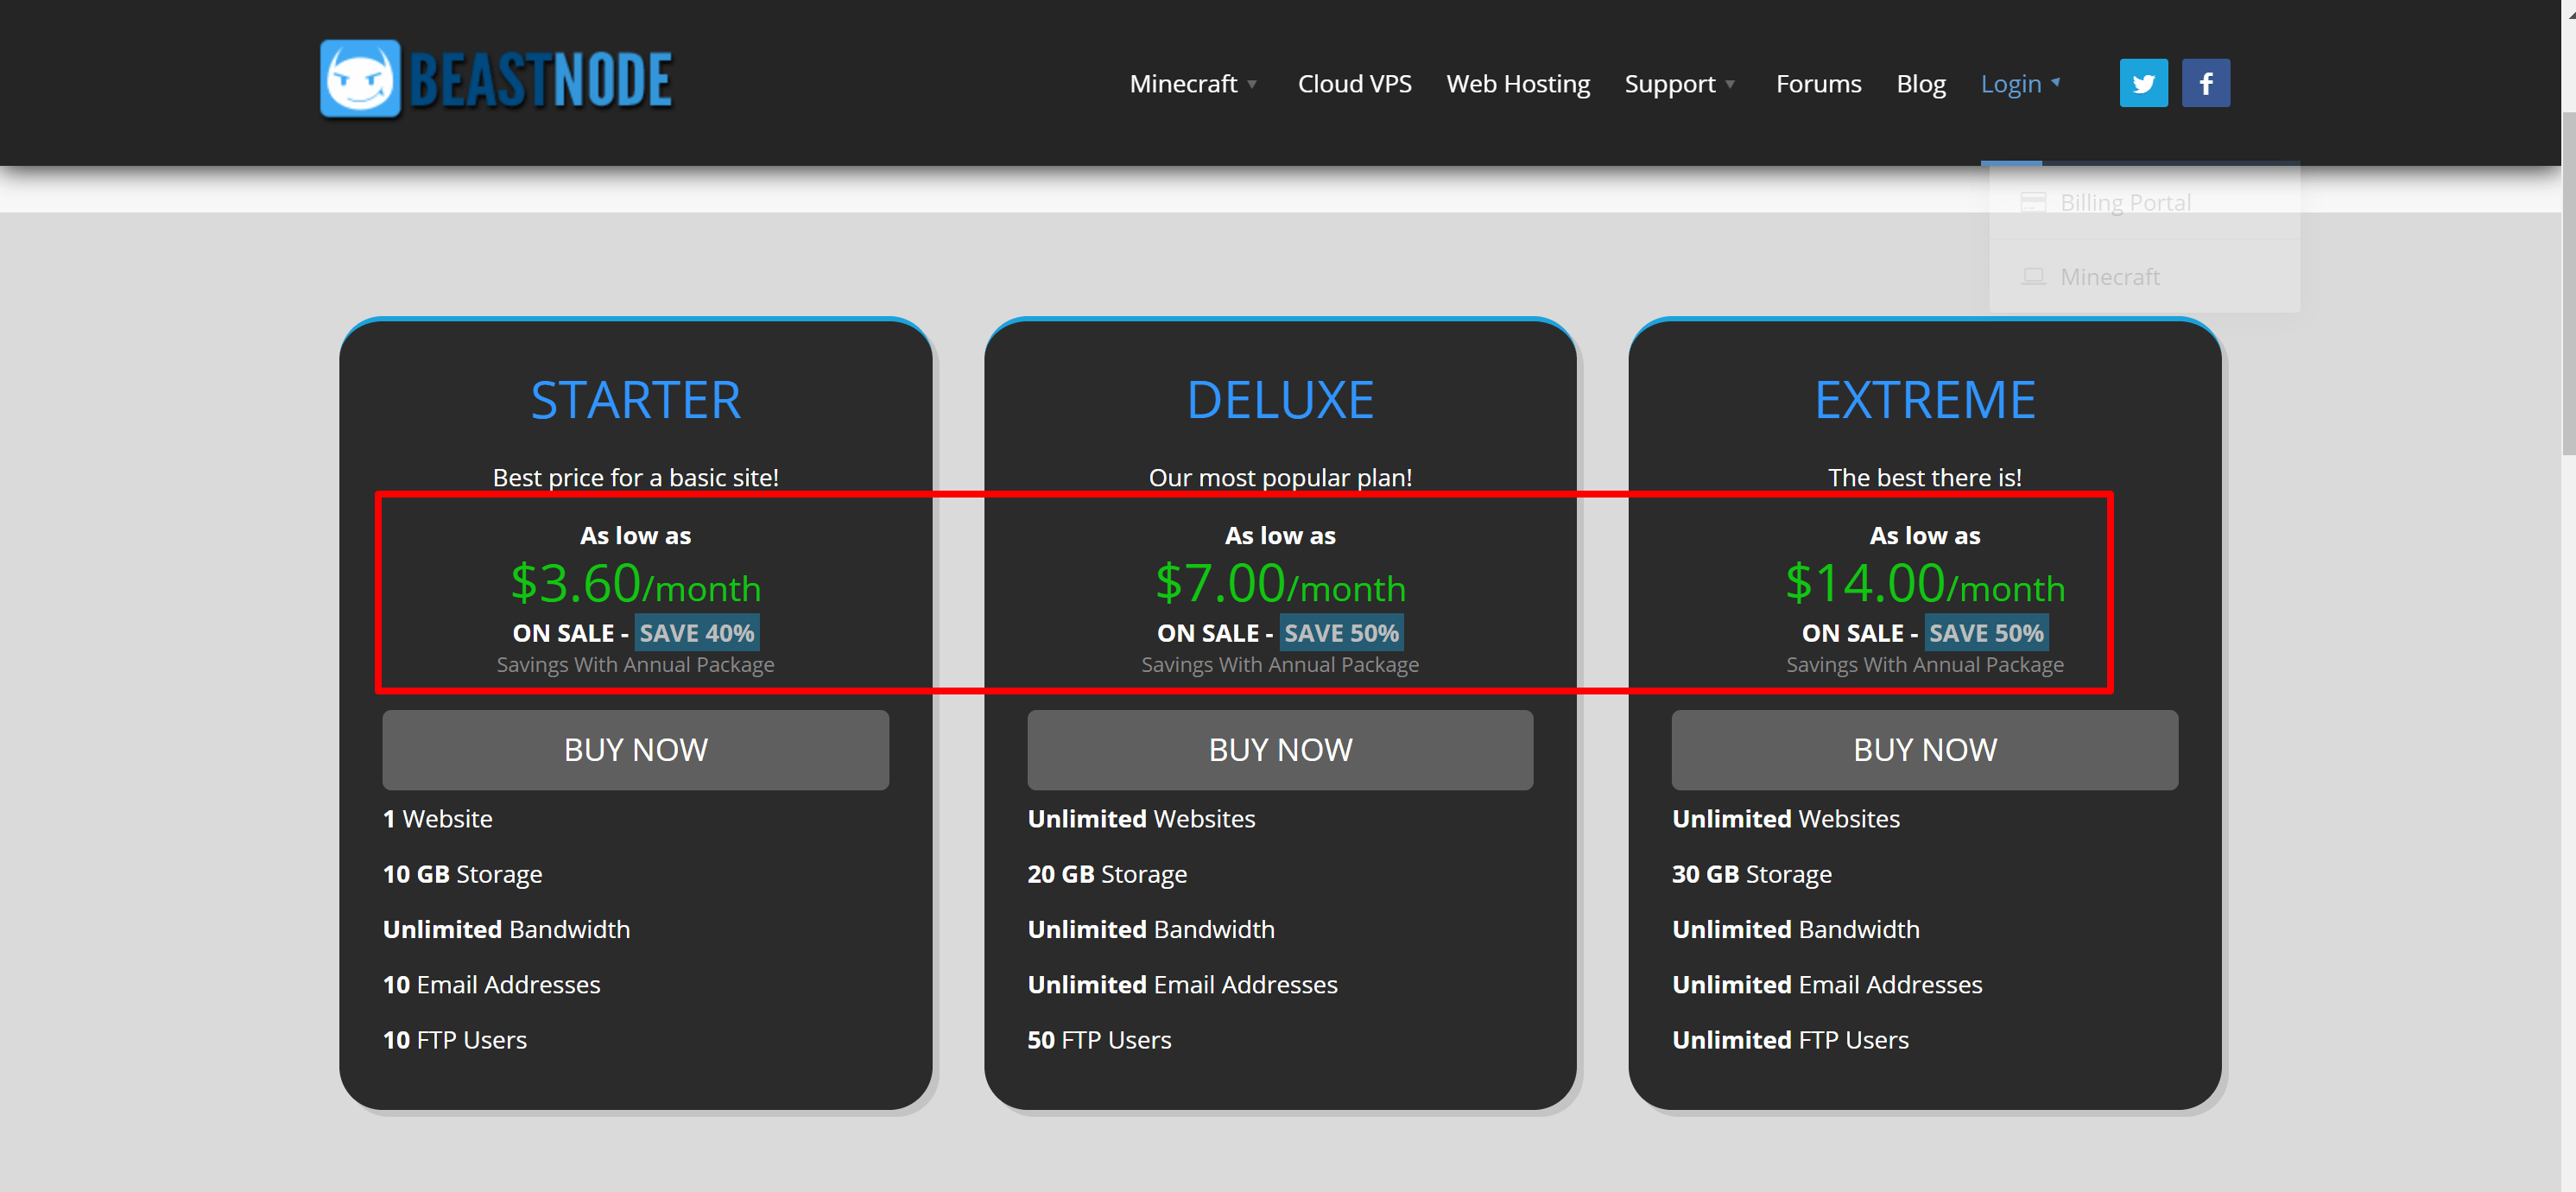This screenshot has width=2576, height=1192.
Task: Click the Minecraft laptop icon in Login menu
Action: [x=2033, y=276]
